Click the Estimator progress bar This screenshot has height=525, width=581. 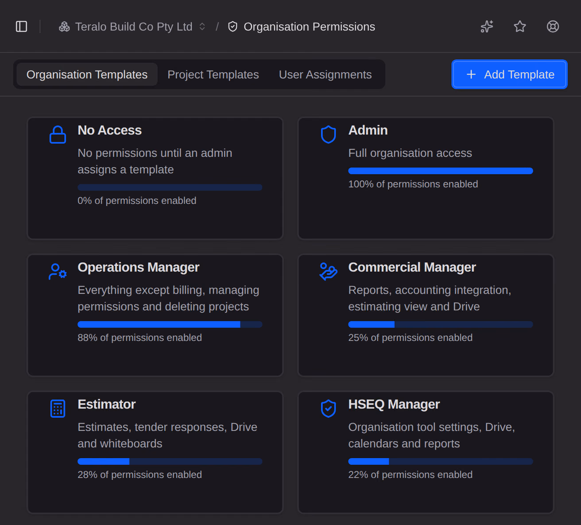[170, 461]
